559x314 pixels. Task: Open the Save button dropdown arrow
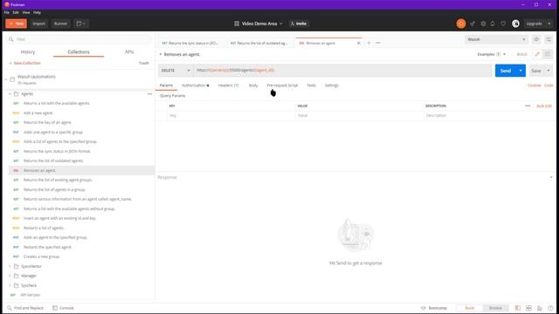coord(549,71)
